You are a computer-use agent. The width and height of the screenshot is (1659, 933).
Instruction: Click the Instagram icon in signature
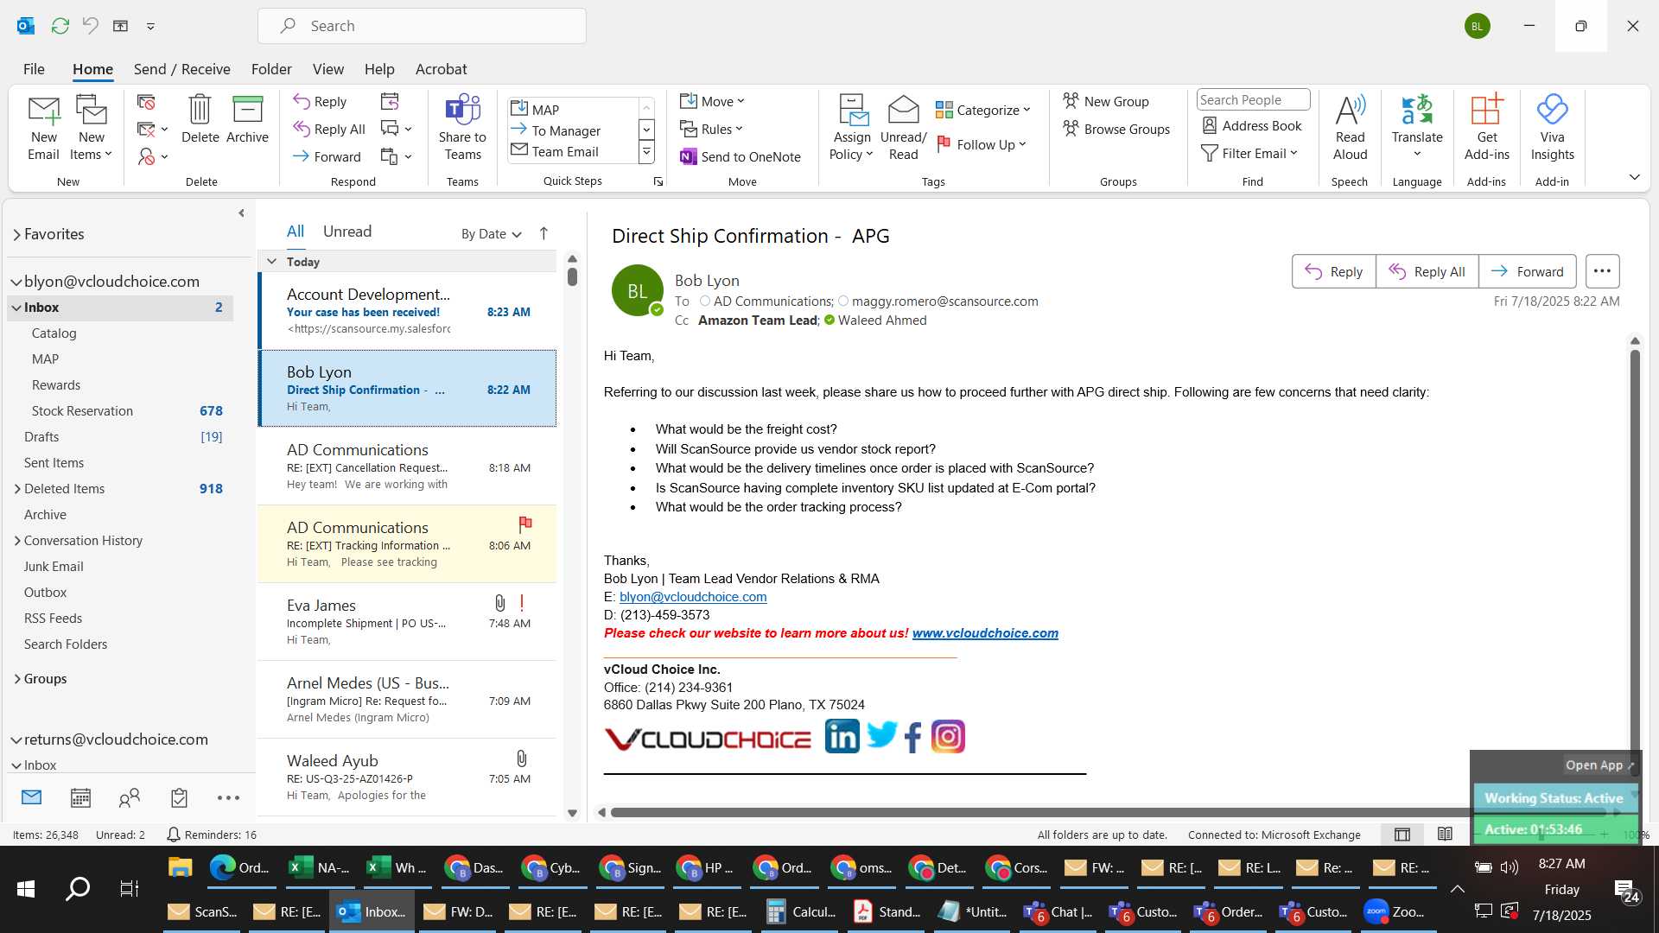[x=948, y=737]
